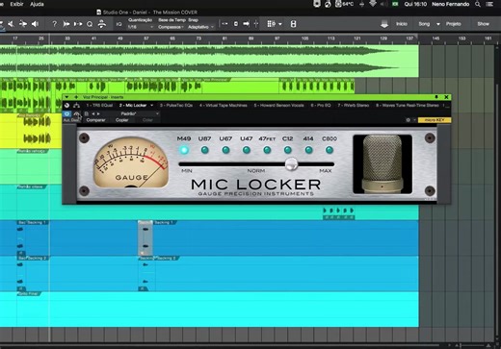
Task: Select the U87 microphone model
Action: (204, 150)
